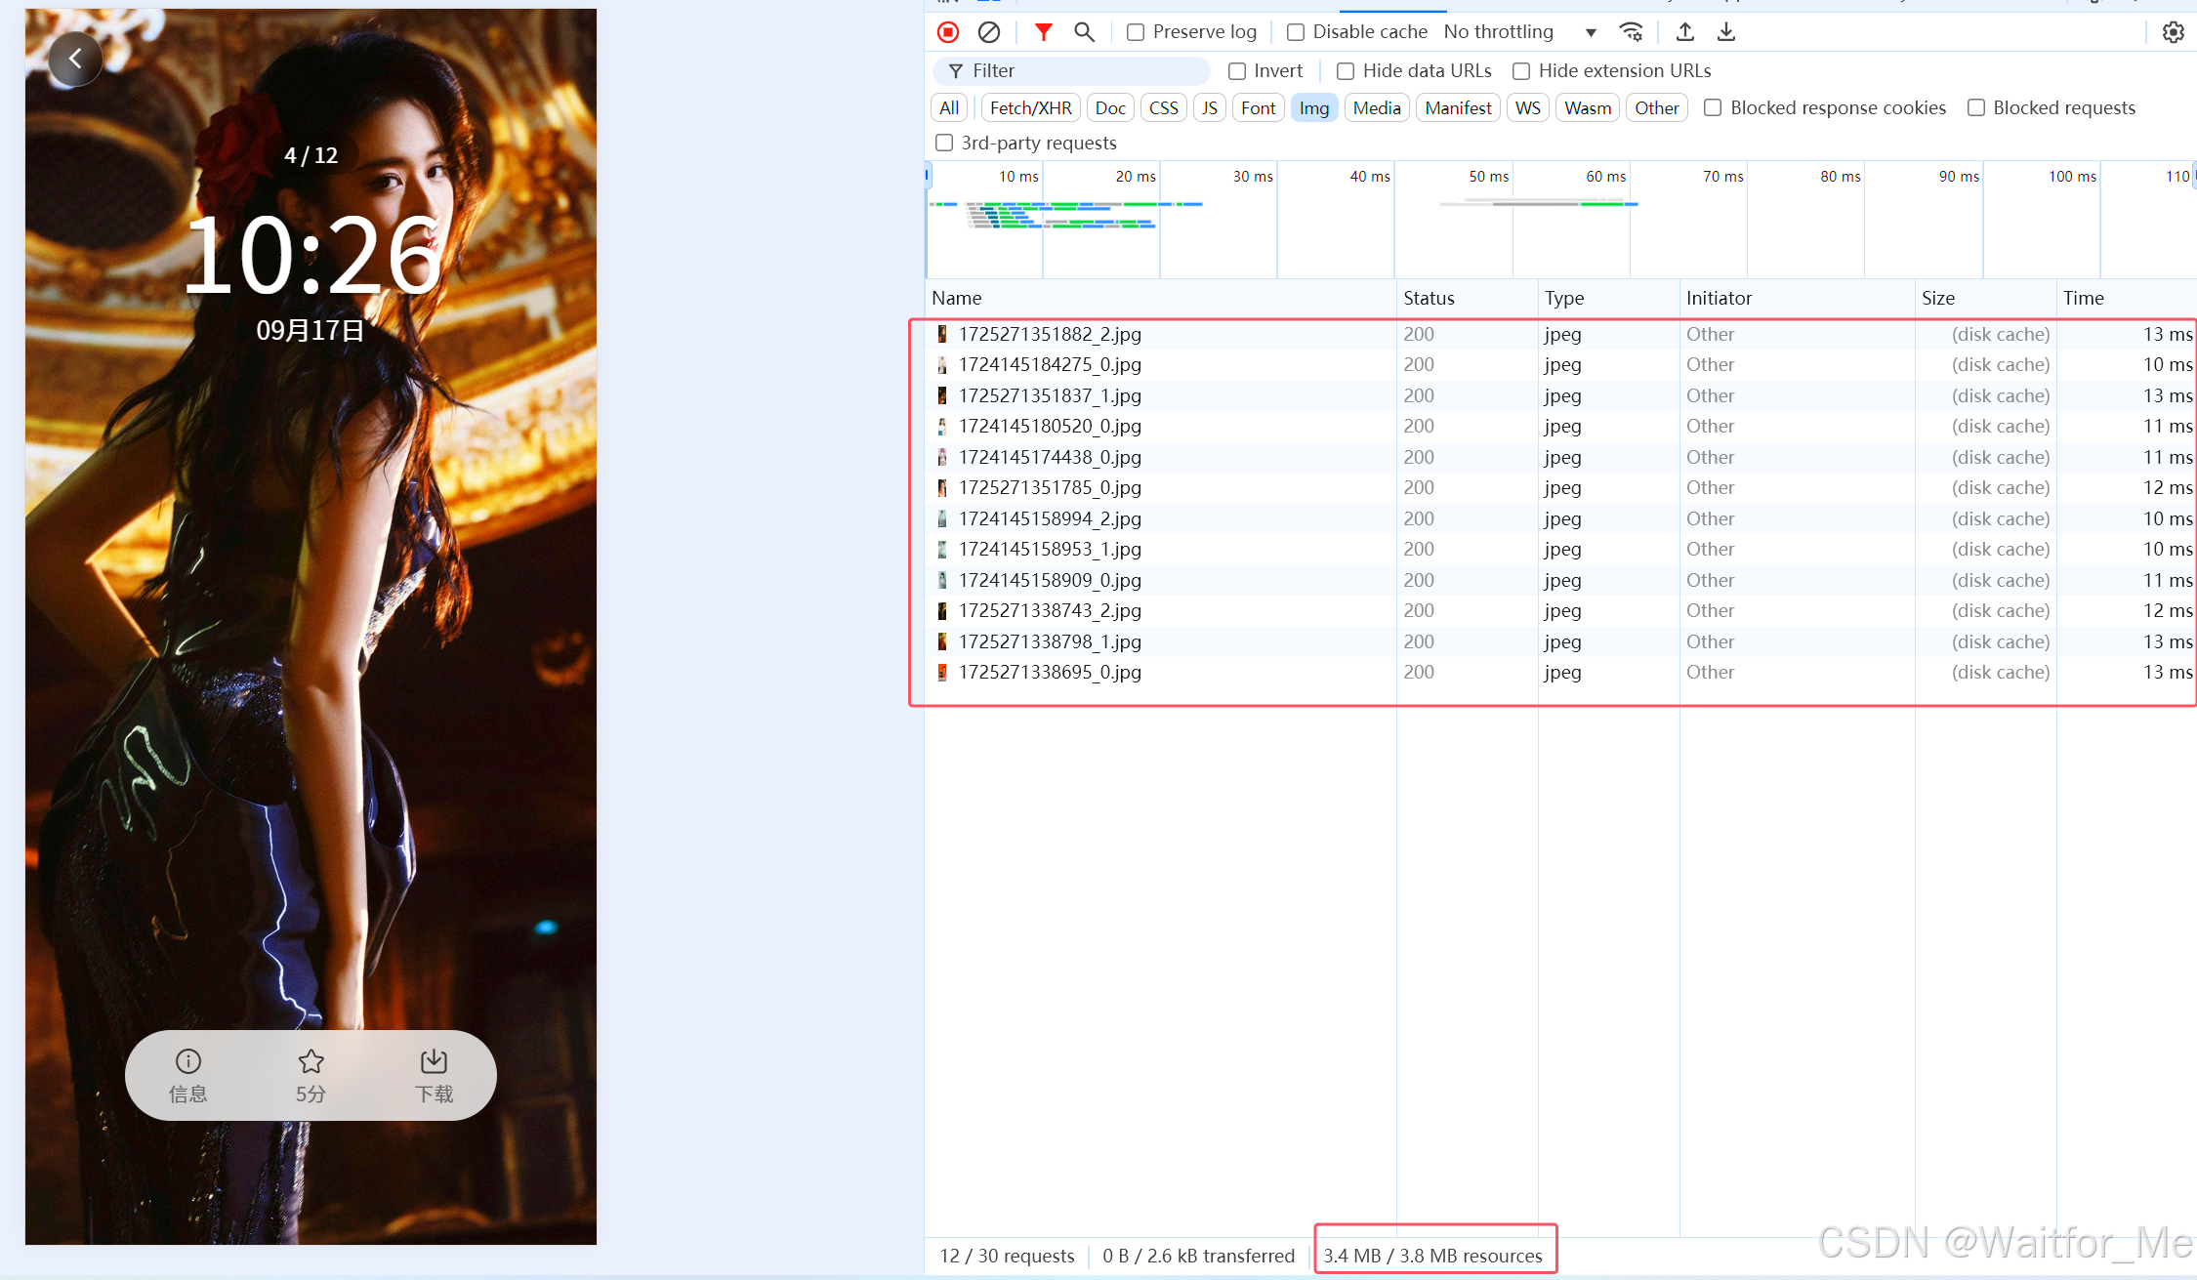The height and width of the screenshot is (1280, 2197).
Task: Filter by Doc type
Action: click(1110, 107)
